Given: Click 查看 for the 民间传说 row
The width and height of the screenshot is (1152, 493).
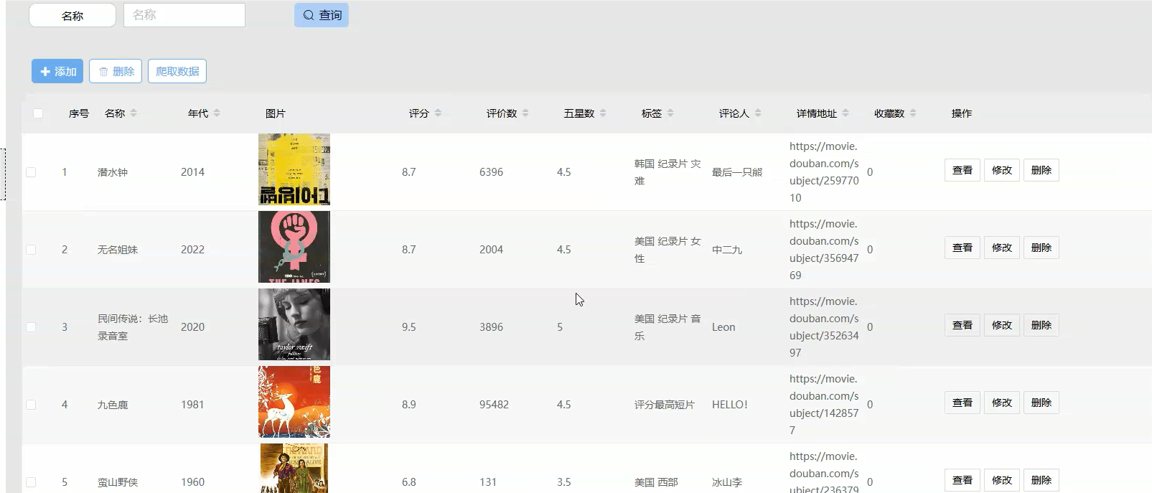Looking at the screenshot, I should [963, 325].
